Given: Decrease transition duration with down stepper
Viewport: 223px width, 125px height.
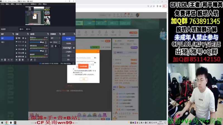Looking at the screenshot, I should click(x=59, y=43).
